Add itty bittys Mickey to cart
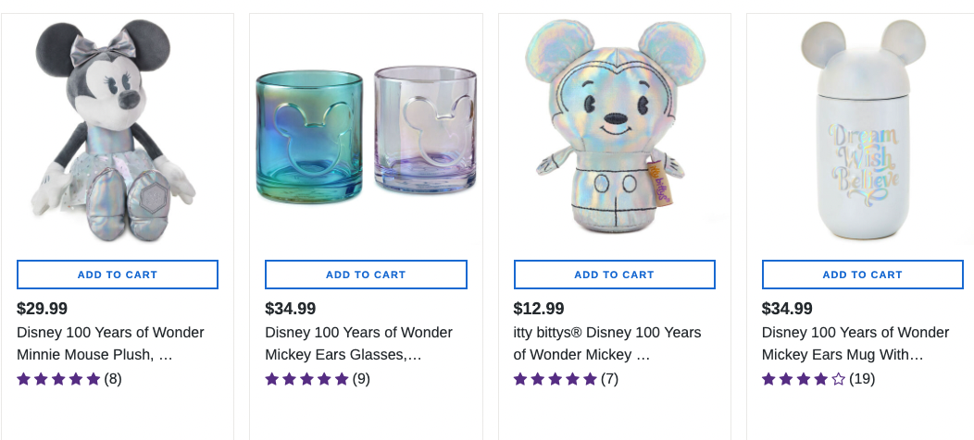 tap(614, 275)
